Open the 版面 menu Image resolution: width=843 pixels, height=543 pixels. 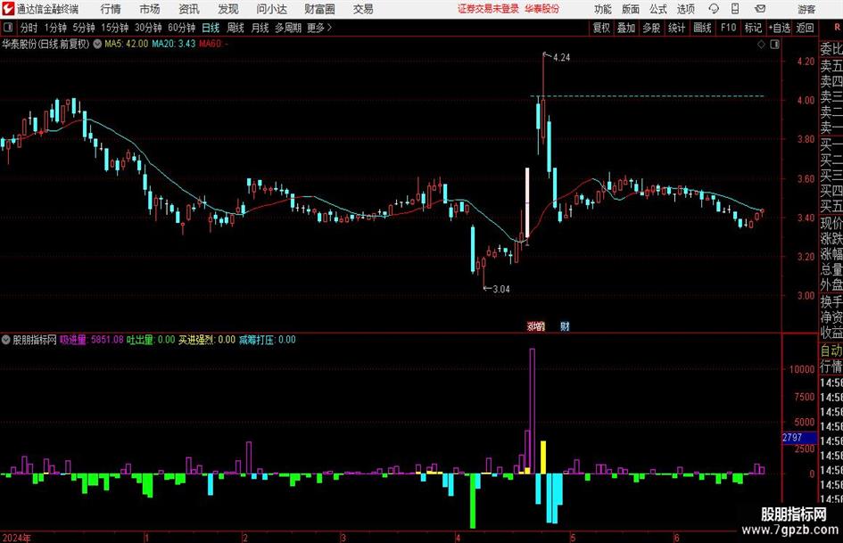coord(630,9)
